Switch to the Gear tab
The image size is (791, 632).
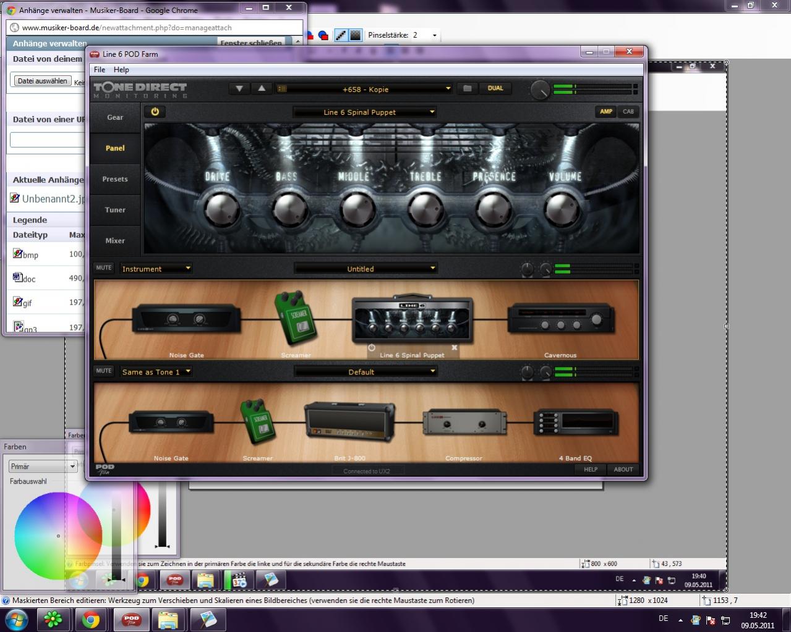tap(115, 117)
